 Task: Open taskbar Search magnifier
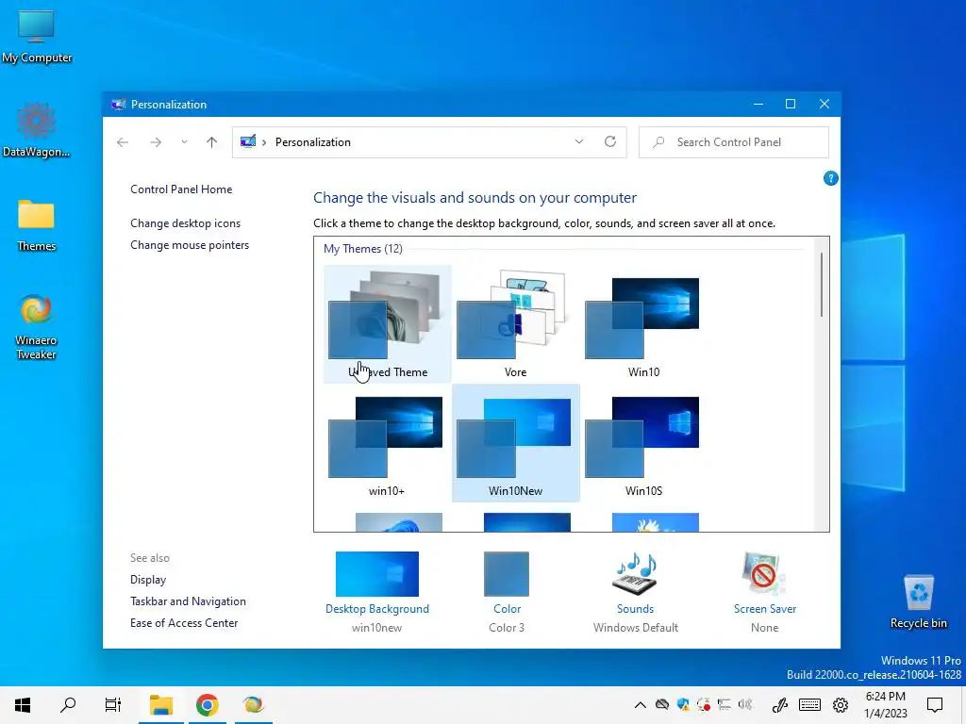pyautogui.click(x=68, y=705)
